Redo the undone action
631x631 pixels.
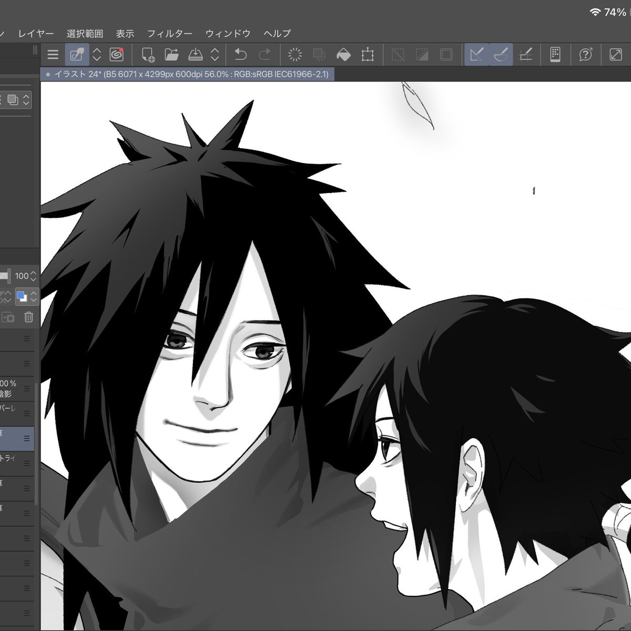(x=265, y=55)
